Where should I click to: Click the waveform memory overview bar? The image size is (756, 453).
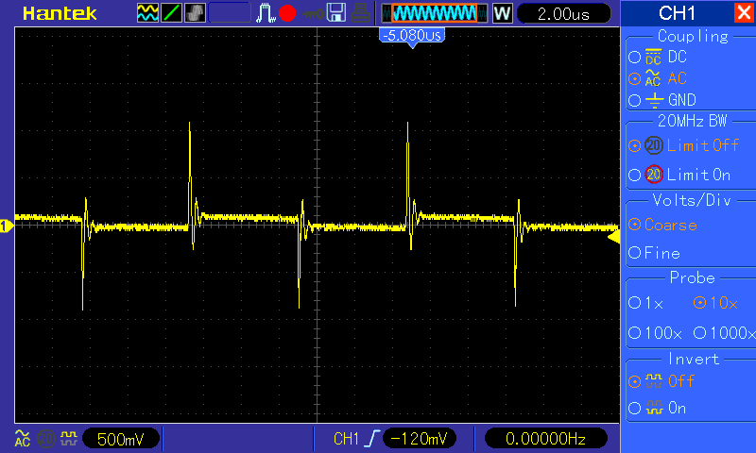pos(435,13)
